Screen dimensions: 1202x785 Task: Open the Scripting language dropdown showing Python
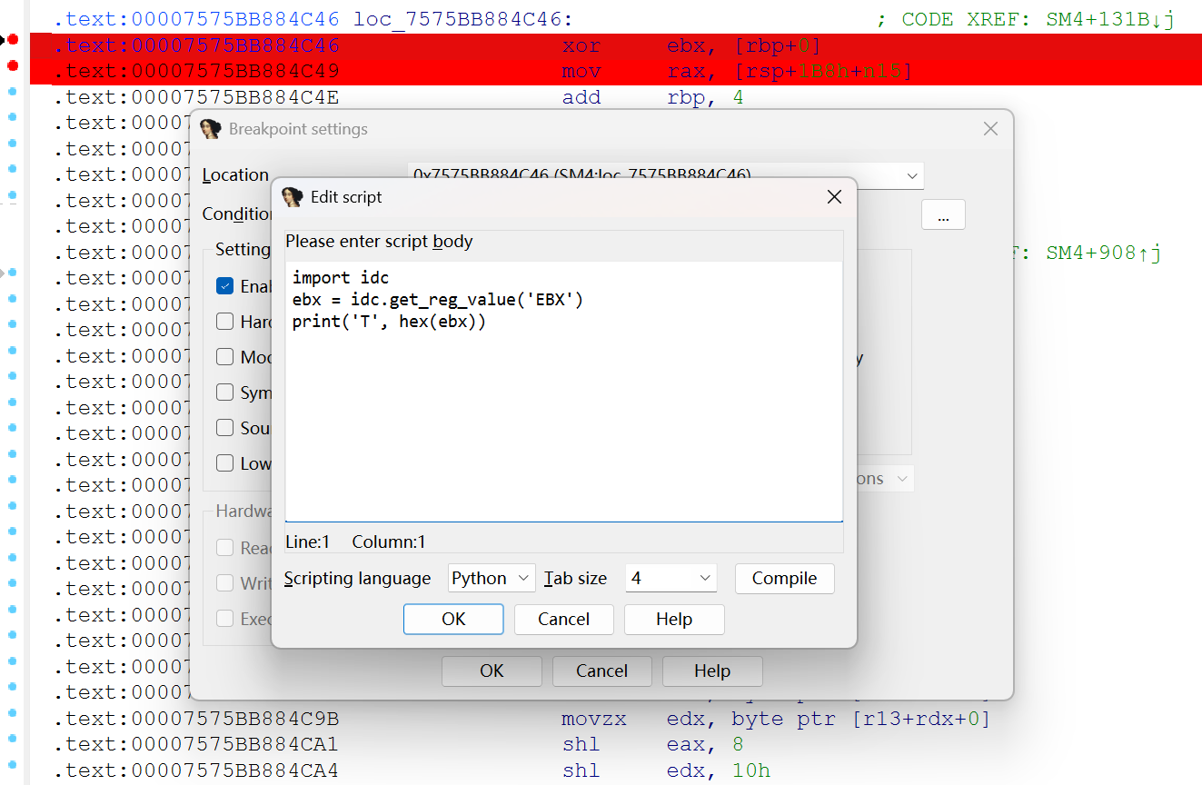click(492, 578)
